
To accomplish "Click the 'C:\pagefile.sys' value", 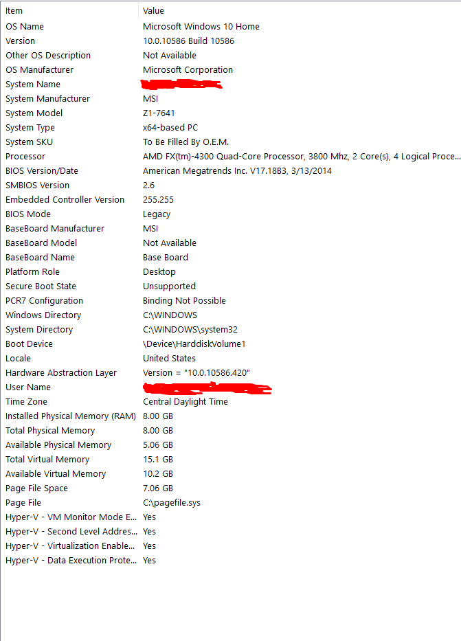I will [x=172, y=503].
